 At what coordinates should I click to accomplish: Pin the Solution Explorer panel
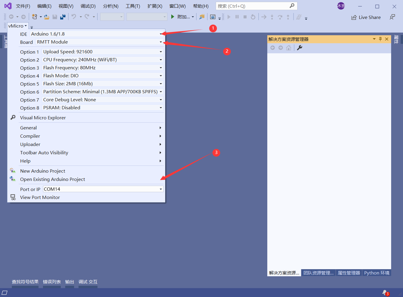(380, 39)
